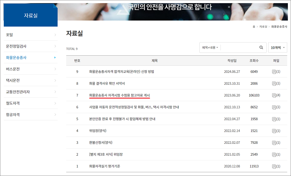The height and width of the screenshot is (176, 291).
Task: Open post 화물운송종사자격 합격자교육(온라인) 신청 방법
Action: (x=121, y=72)
